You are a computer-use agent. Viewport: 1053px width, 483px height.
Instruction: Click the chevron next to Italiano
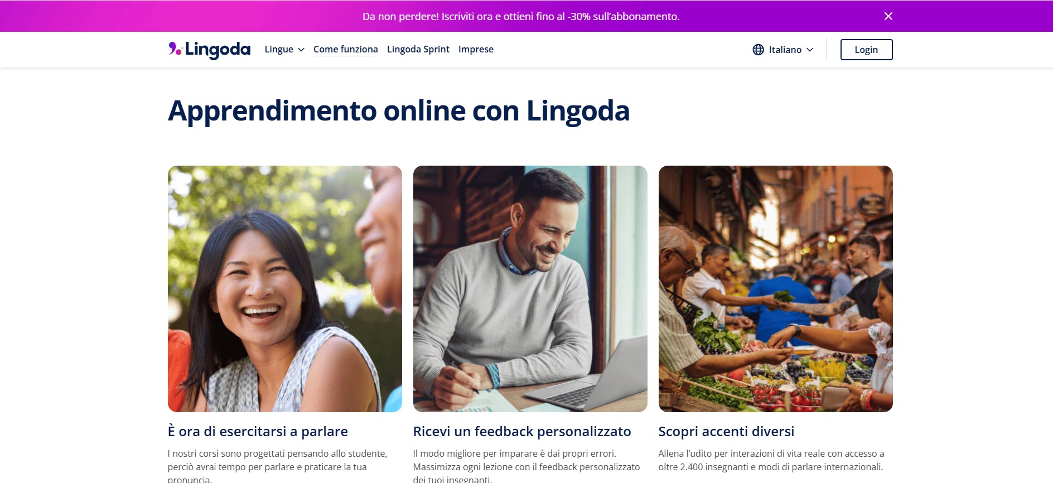[x=810, y=50]
